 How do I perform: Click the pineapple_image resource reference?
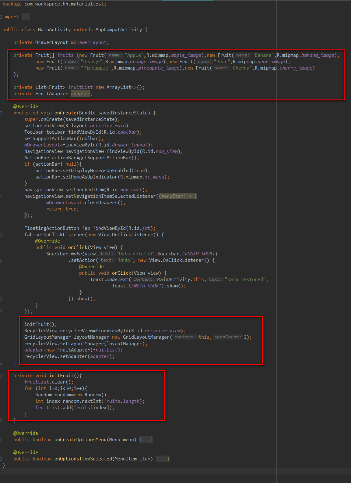click(159, 68)
